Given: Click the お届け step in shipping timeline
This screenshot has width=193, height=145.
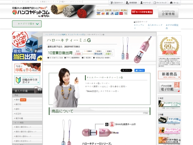Looking at the screenshot, I should point(108,54).
